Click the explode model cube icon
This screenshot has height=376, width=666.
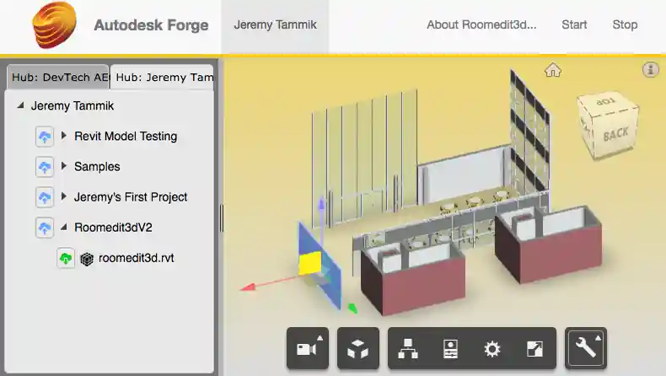pos(357,348)
